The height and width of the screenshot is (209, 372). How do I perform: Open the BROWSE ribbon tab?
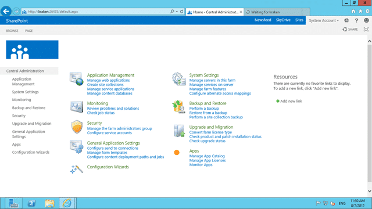click(12, 31)
